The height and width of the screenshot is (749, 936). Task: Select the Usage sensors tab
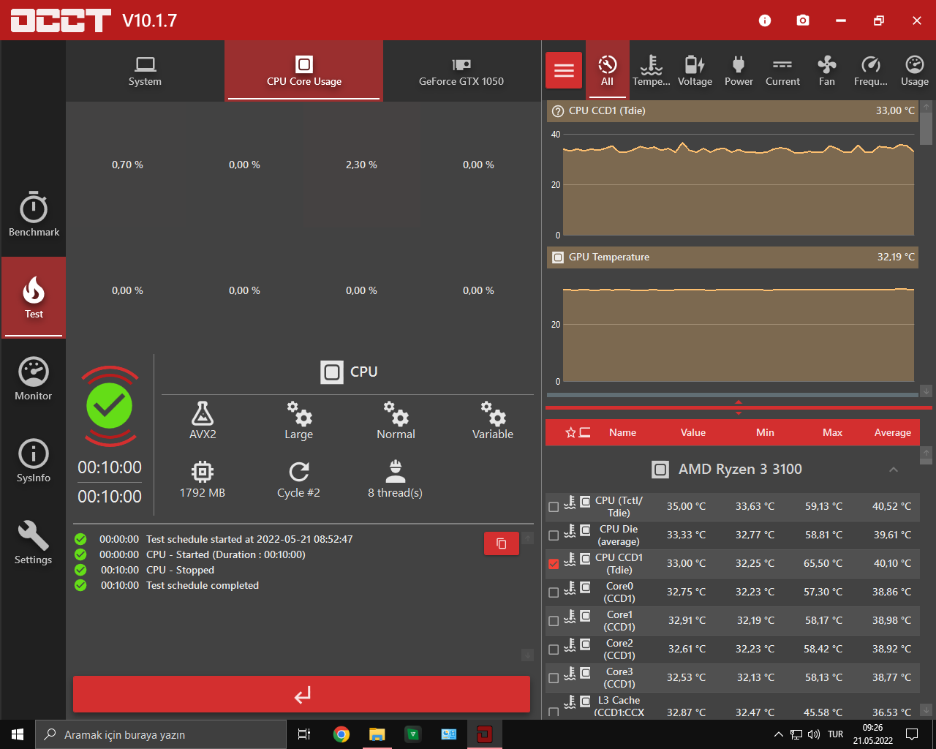coord(915,71)
